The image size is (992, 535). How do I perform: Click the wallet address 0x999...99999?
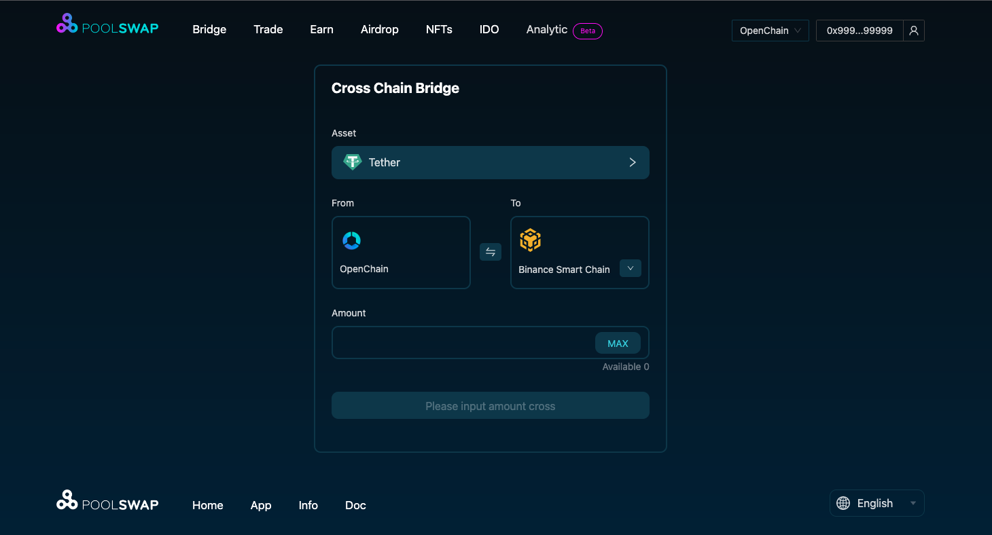(860, 31)
